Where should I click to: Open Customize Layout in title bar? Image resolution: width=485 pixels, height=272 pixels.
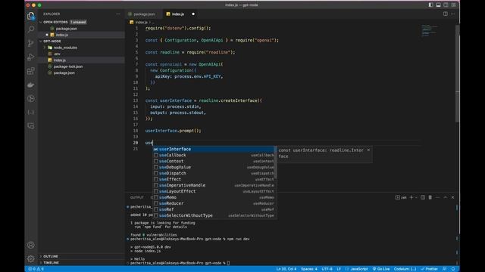click(453, 5)
